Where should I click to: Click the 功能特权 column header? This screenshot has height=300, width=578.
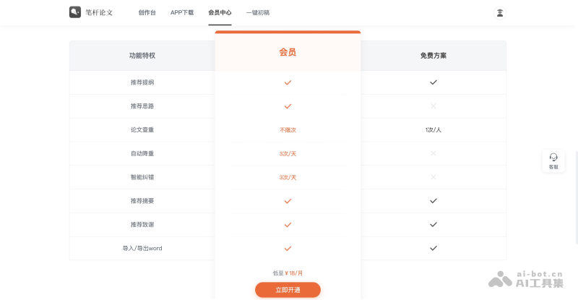coord(142,55)
